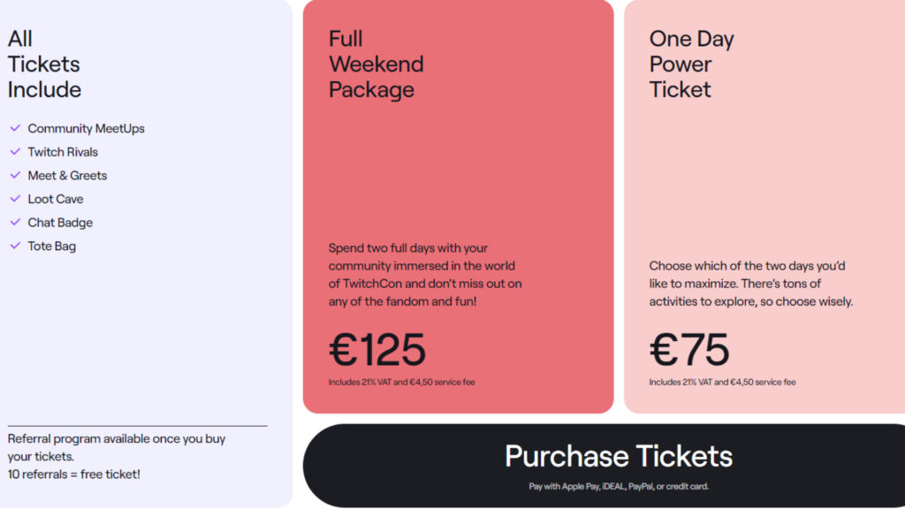Click the checkmark beside Twitch Rivals

(x=14, y=152)
